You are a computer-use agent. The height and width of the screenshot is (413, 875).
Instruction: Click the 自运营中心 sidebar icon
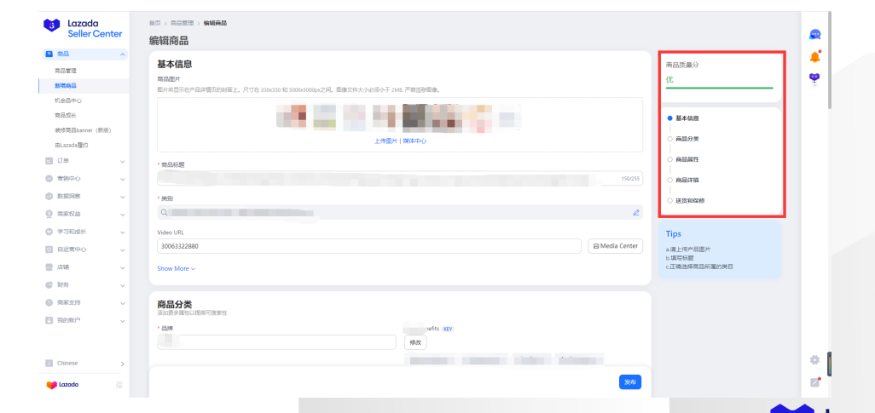[x=49, y=250]
